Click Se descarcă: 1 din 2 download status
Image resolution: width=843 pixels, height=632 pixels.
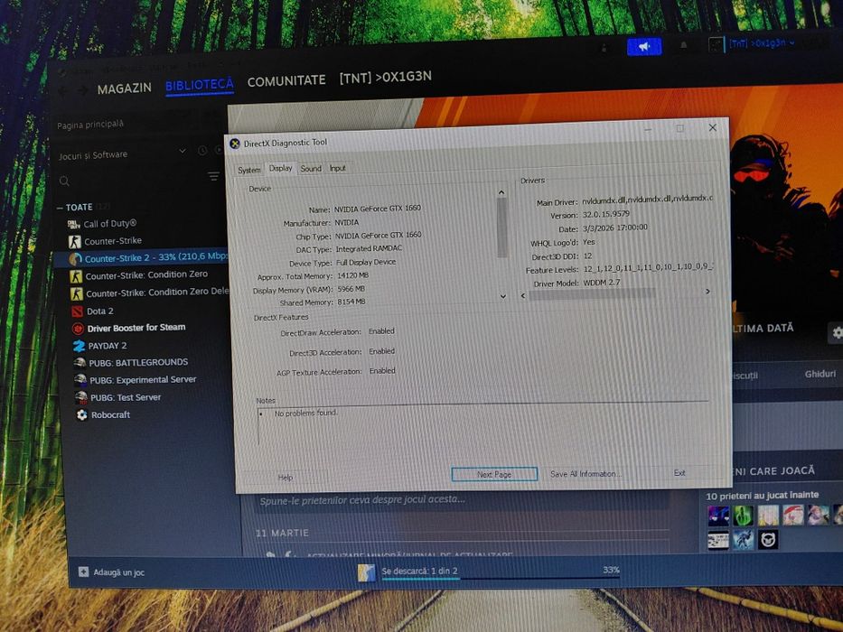click(419, 571)
